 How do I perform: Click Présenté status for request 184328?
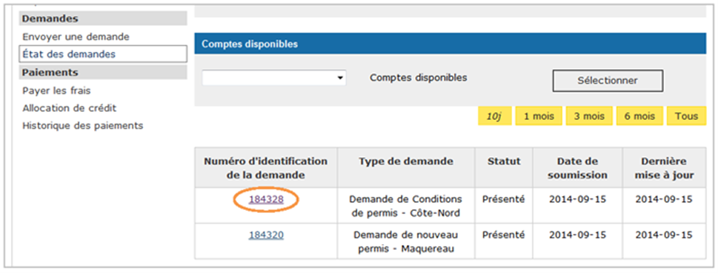pyautogui.click(x=504, y=199)
